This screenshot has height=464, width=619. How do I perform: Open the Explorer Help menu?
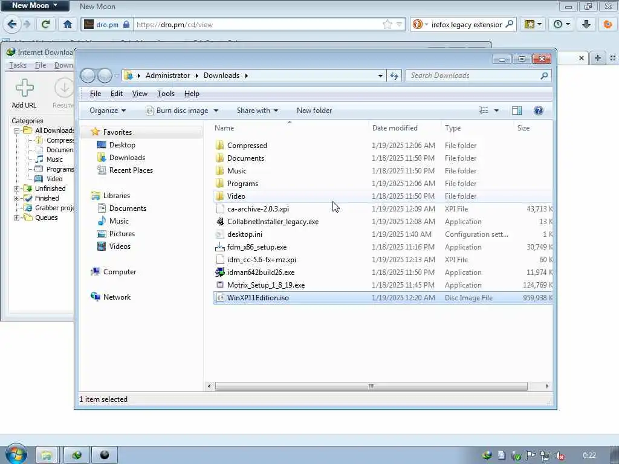[x=192, y=94]
